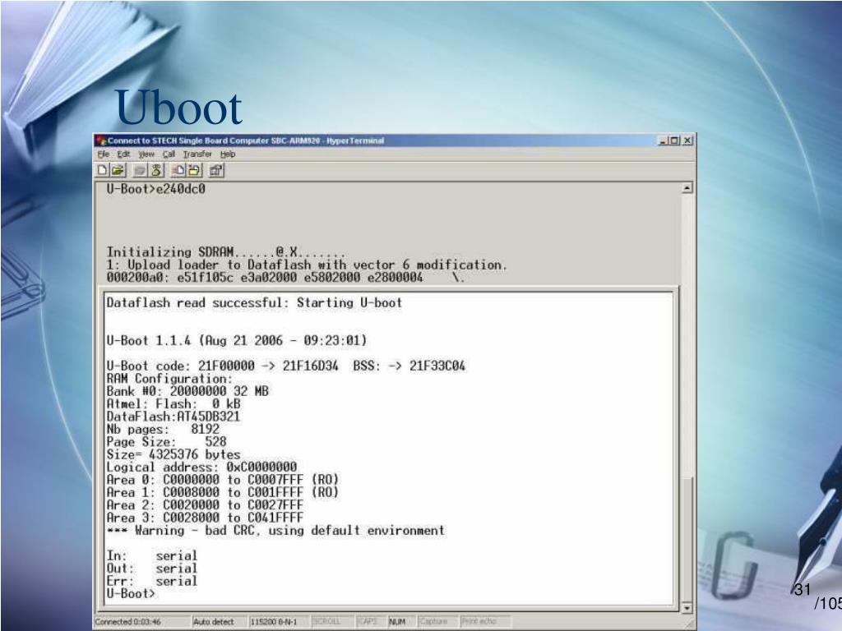Click the 'Uboot' slide title
842x631 pixels.
pyautogui.click(x=178, y=108)
